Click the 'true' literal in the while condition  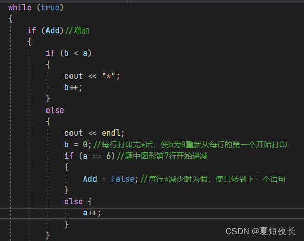tap(50, 8)
